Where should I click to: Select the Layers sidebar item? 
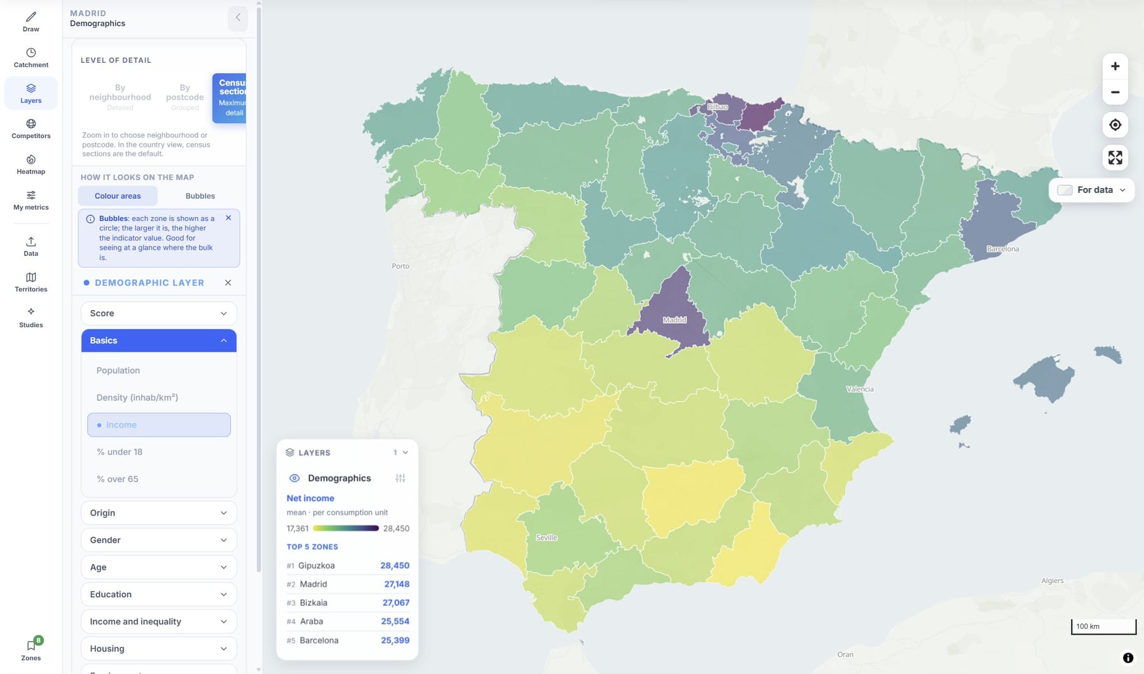click(x=31, y=93)
